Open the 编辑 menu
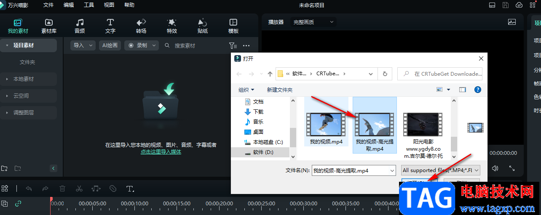 [x=69, y=5]
